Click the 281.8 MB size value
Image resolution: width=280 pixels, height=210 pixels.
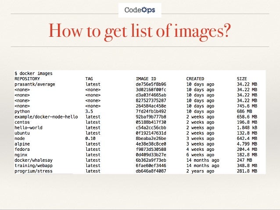tap(247, 171)
